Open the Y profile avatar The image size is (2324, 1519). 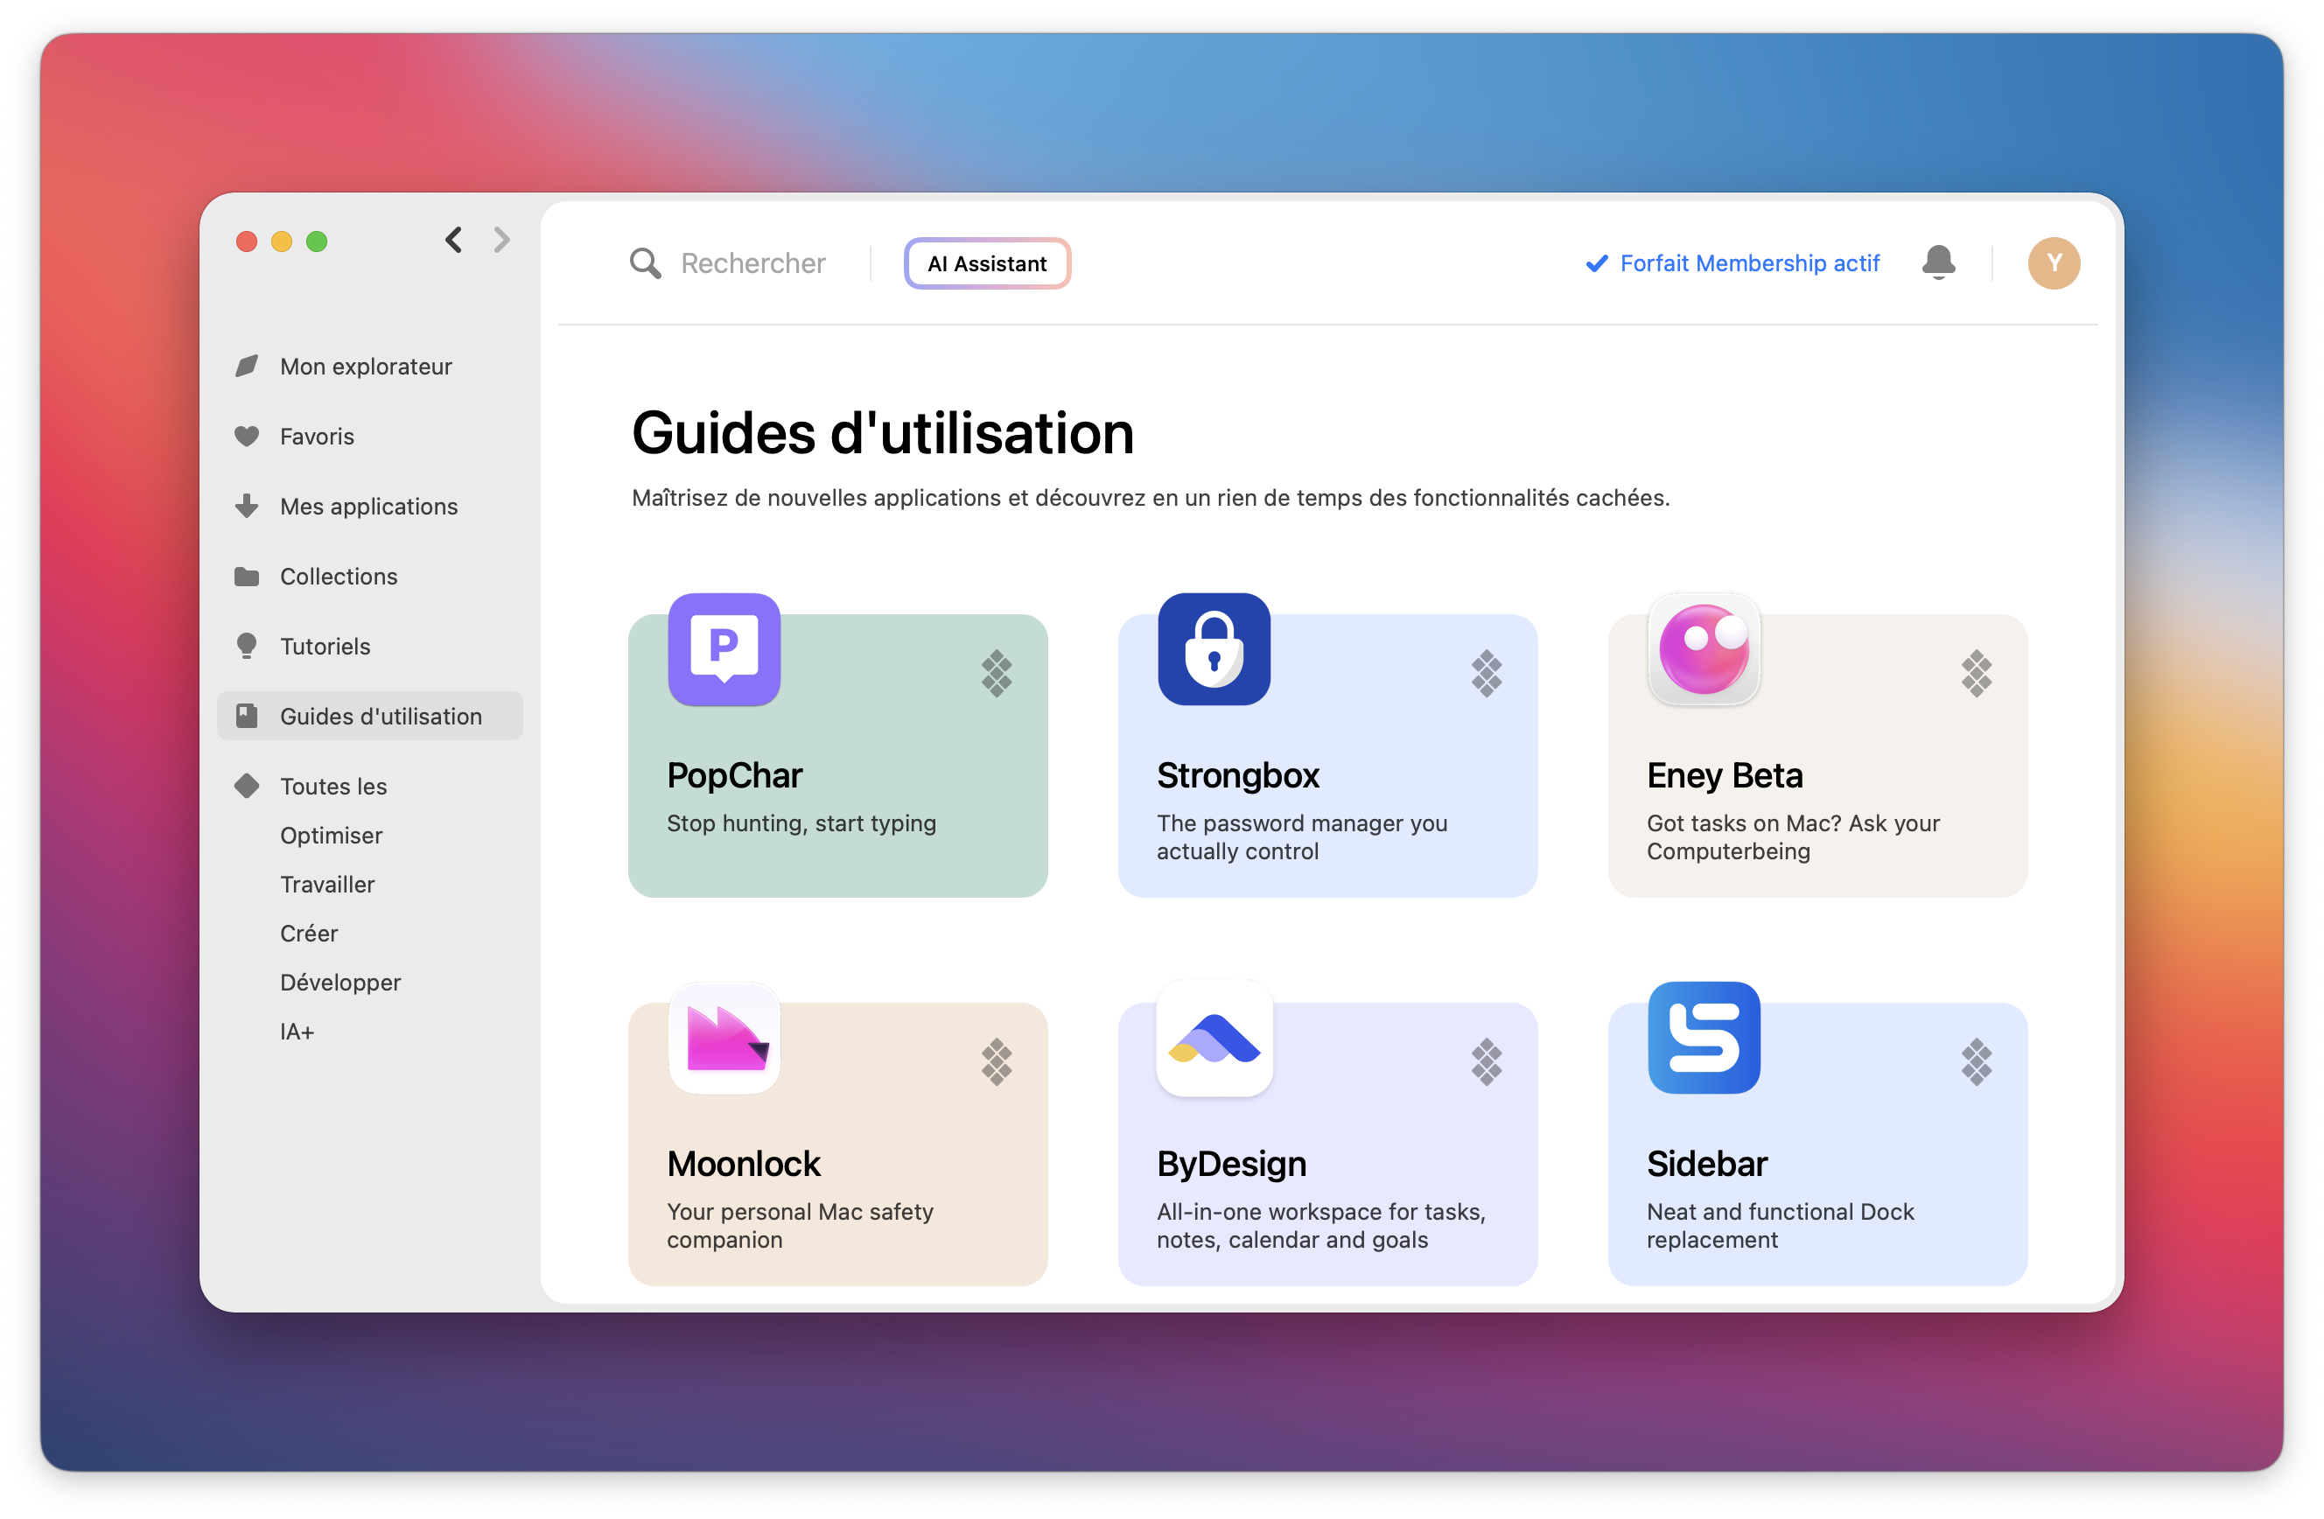[x=2054, y=263]
